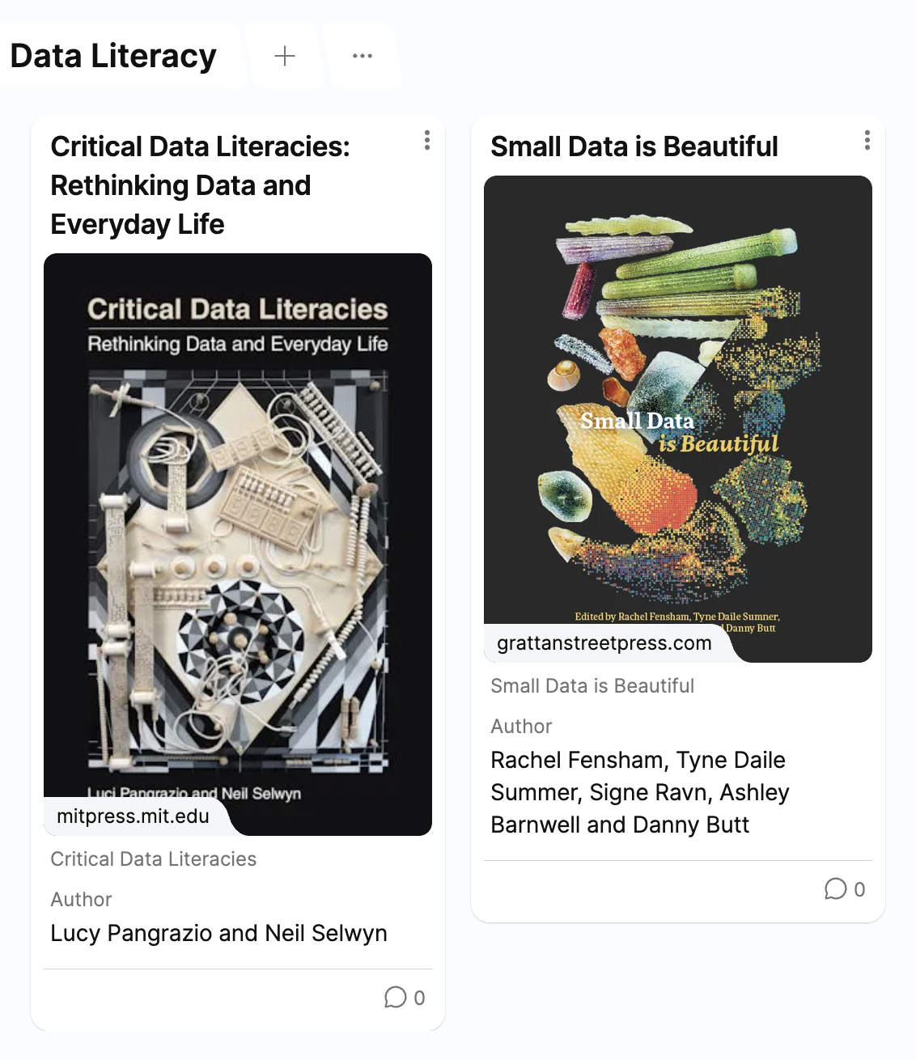Follow the mitpress.mit.edu link
916x1060 pixels.
coord(134,816)
